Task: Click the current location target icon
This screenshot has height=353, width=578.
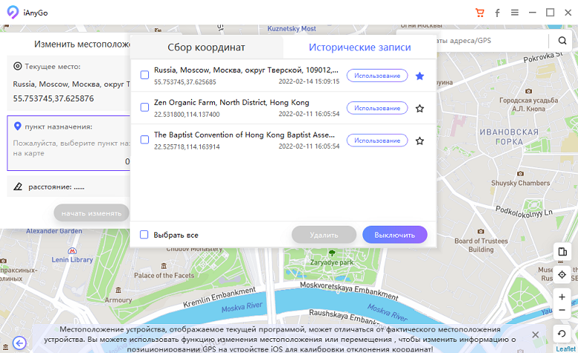Action: click(x=17, y=67)
